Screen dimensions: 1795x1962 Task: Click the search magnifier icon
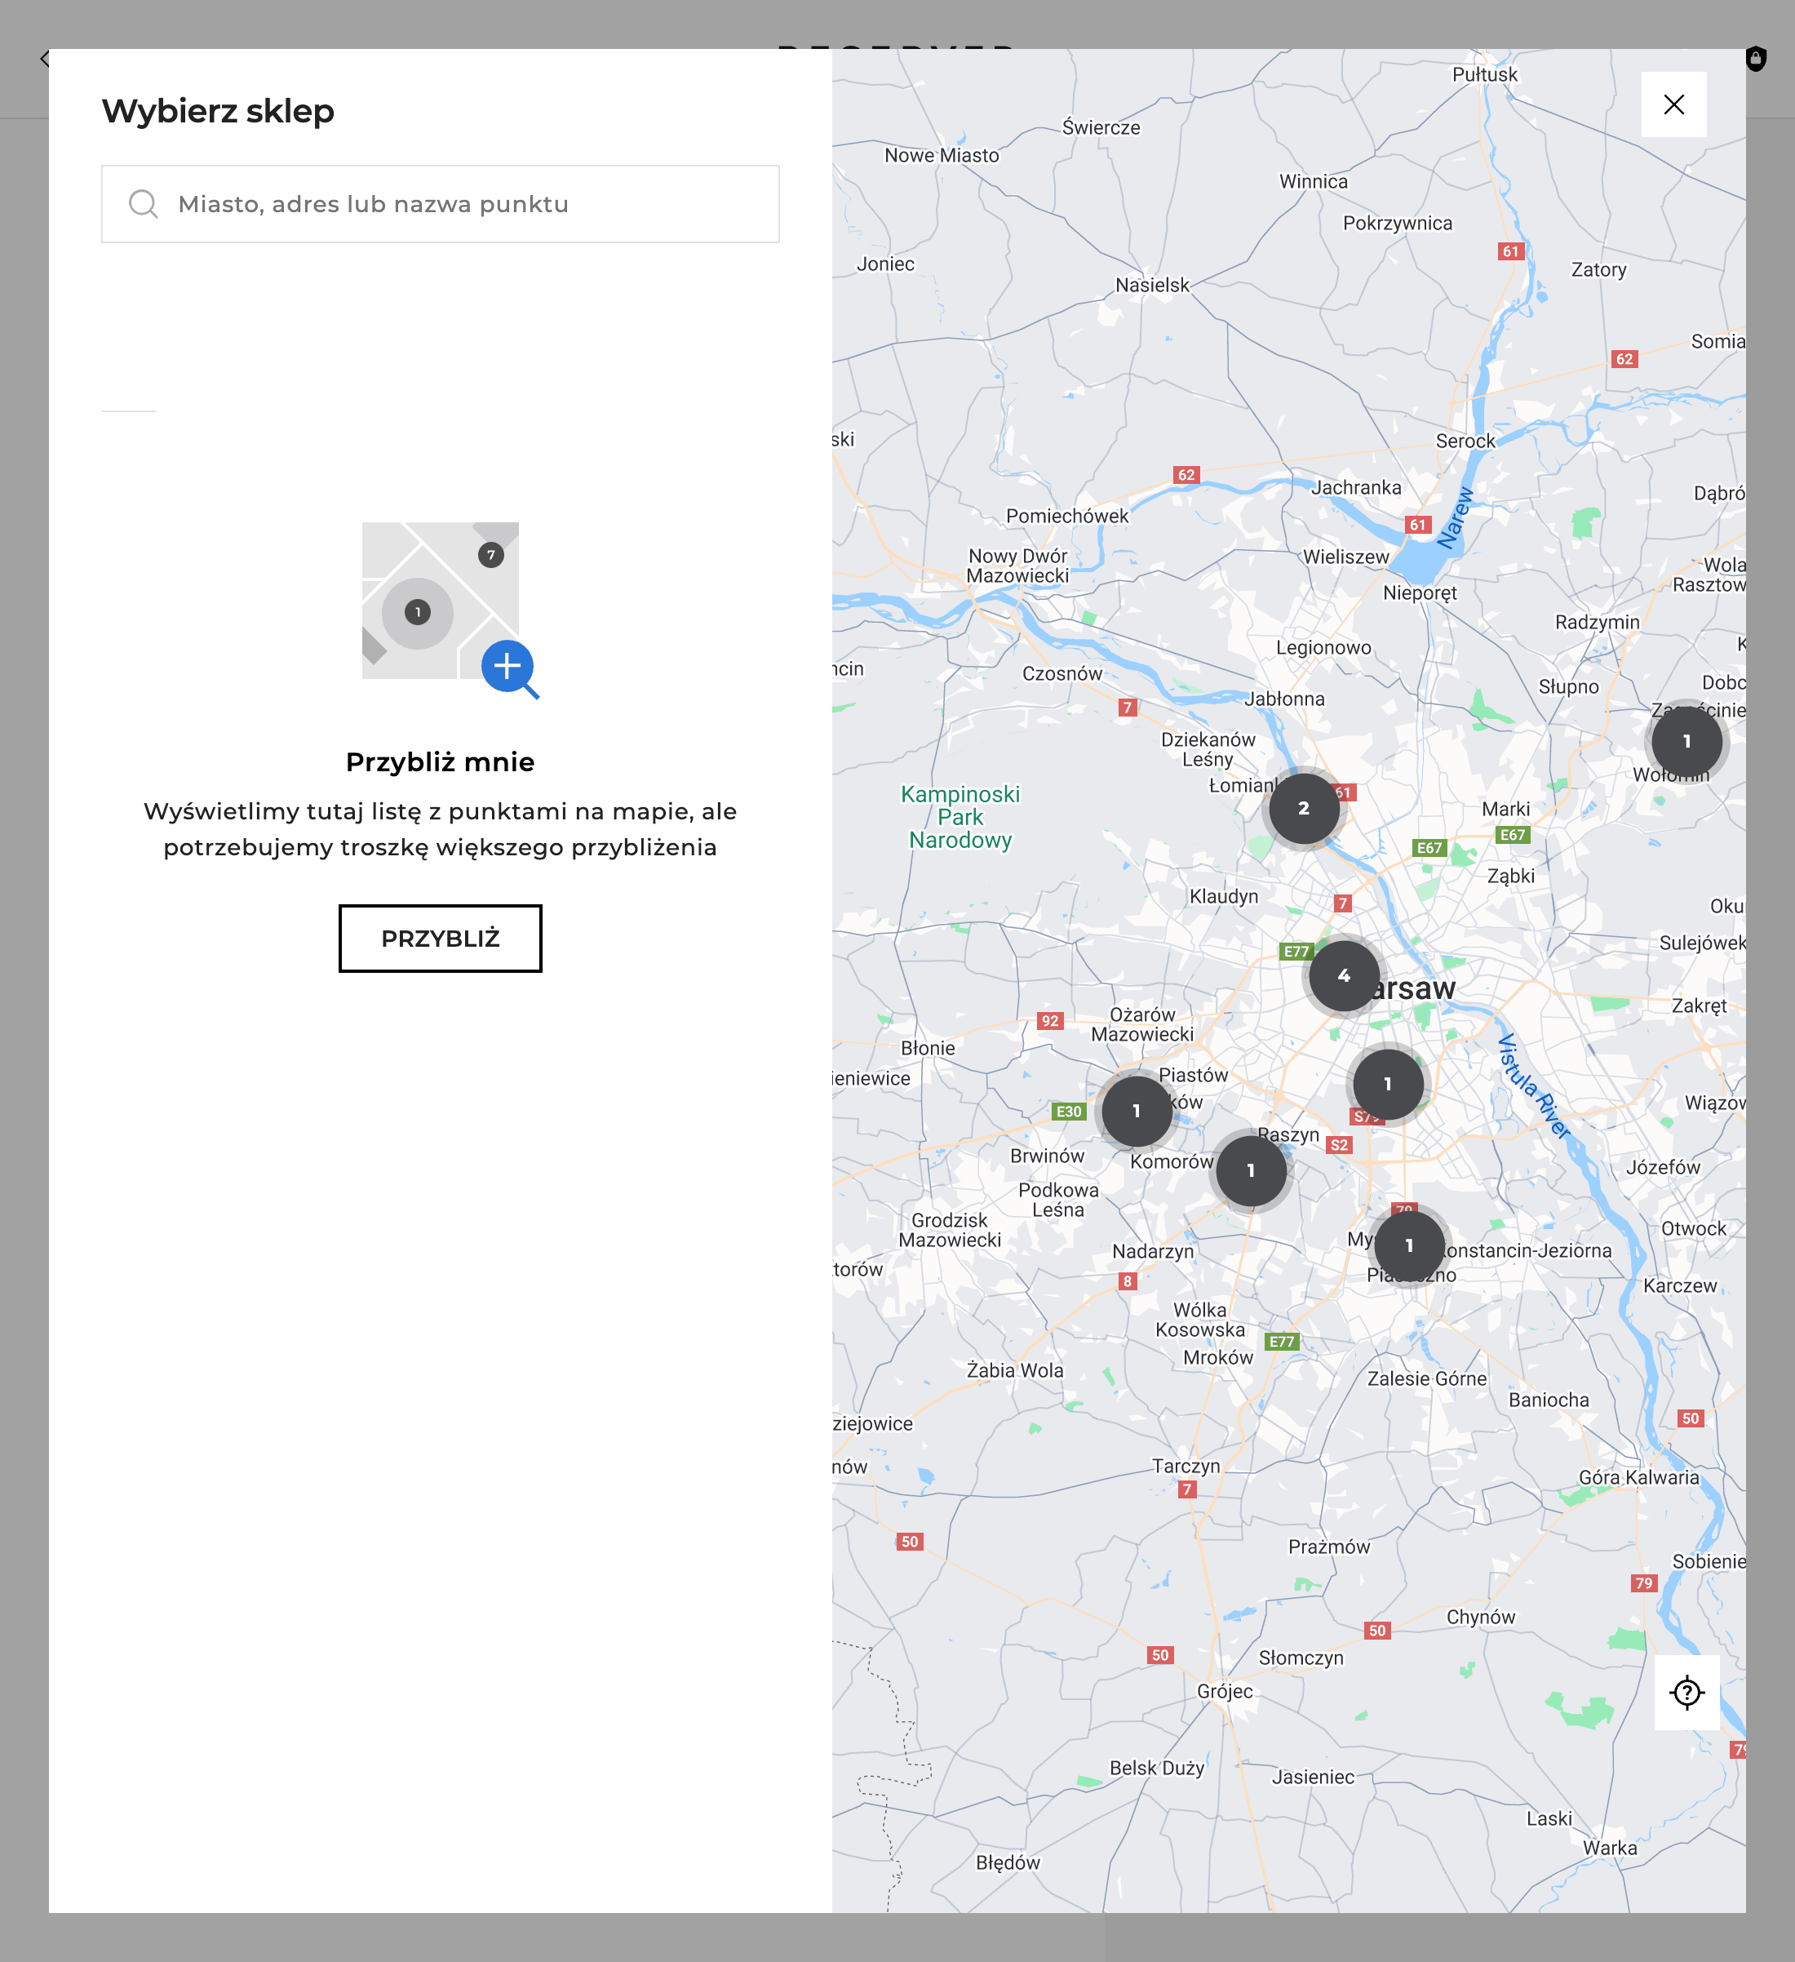click(x=144, y=204)
